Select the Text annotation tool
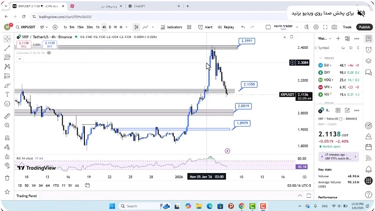Image resolution: width=375 pixels, height=211 pixels. coord(7,94)
